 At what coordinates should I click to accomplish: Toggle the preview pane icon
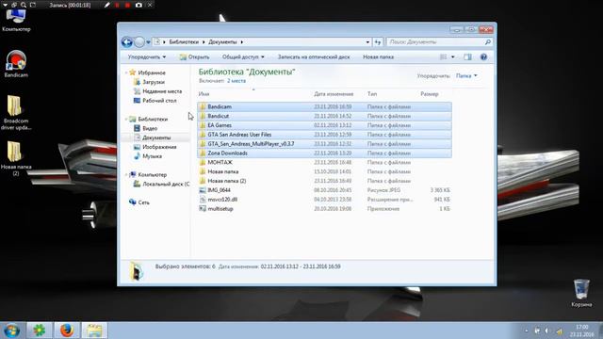point(467,56)
